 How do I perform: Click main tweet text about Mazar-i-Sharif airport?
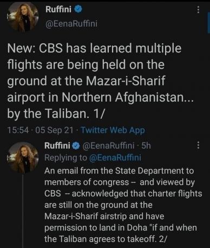click(x=100, y=81)
